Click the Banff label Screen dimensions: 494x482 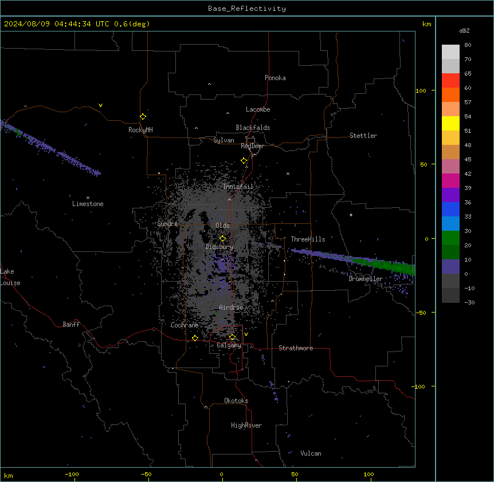tap(71, 325)
